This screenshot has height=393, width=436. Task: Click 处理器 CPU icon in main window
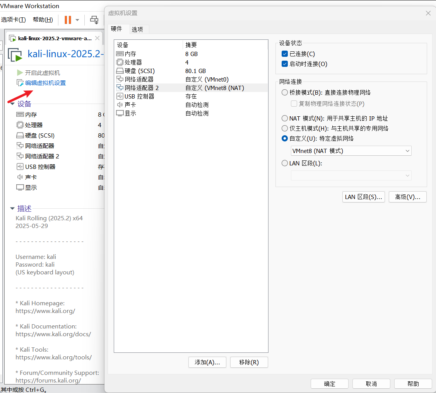point(20,125)
